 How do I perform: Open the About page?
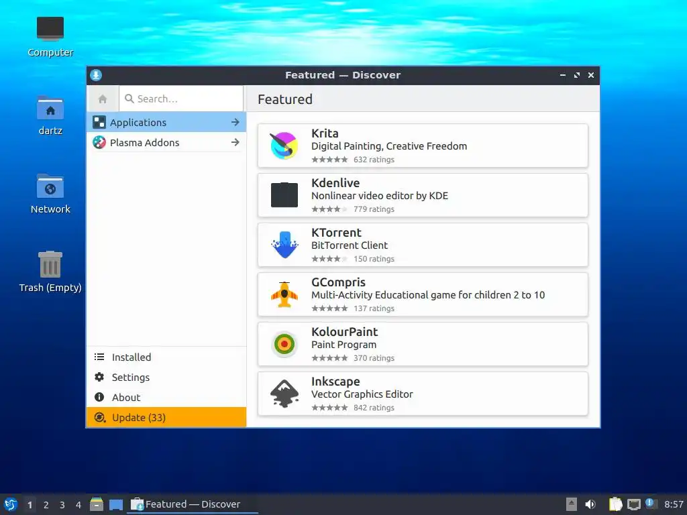tap(166, 397)
